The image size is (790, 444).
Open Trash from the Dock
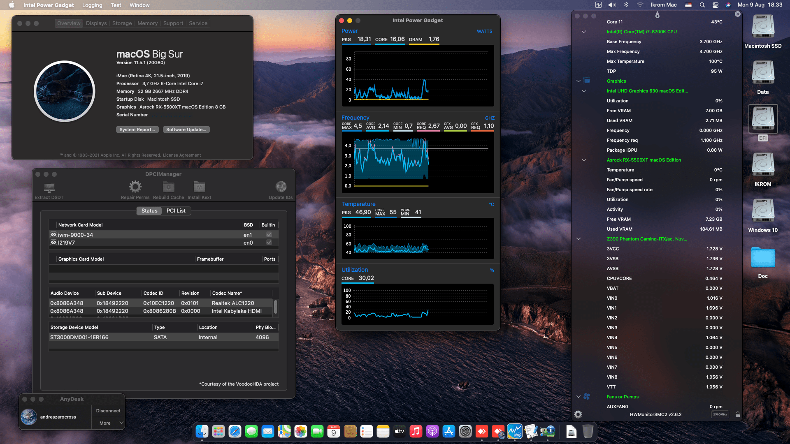tap(588, 431)
